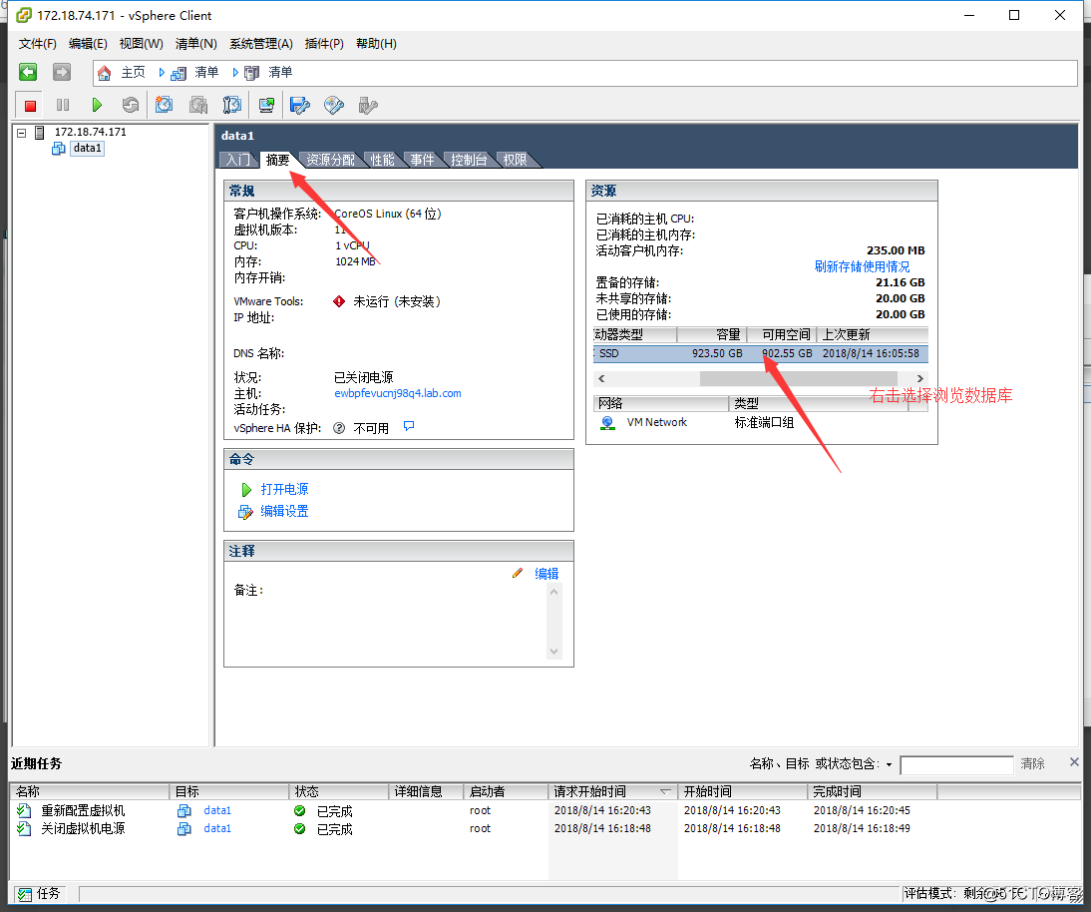Click the connect floppy device icon
The height and width of the screenshot is (912, 1091).
300,105
